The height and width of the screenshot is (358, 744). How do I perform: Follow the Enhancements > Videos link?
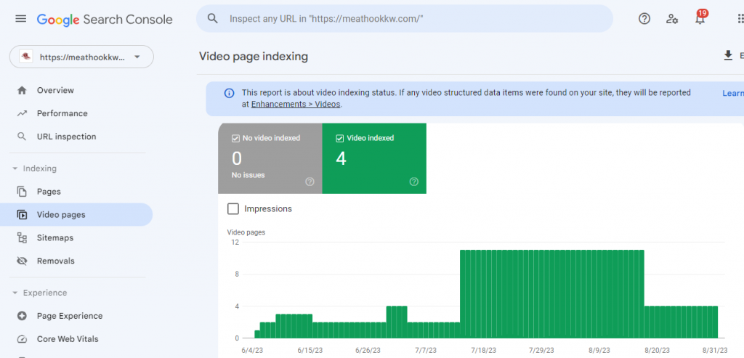click(x=296, y=105)
